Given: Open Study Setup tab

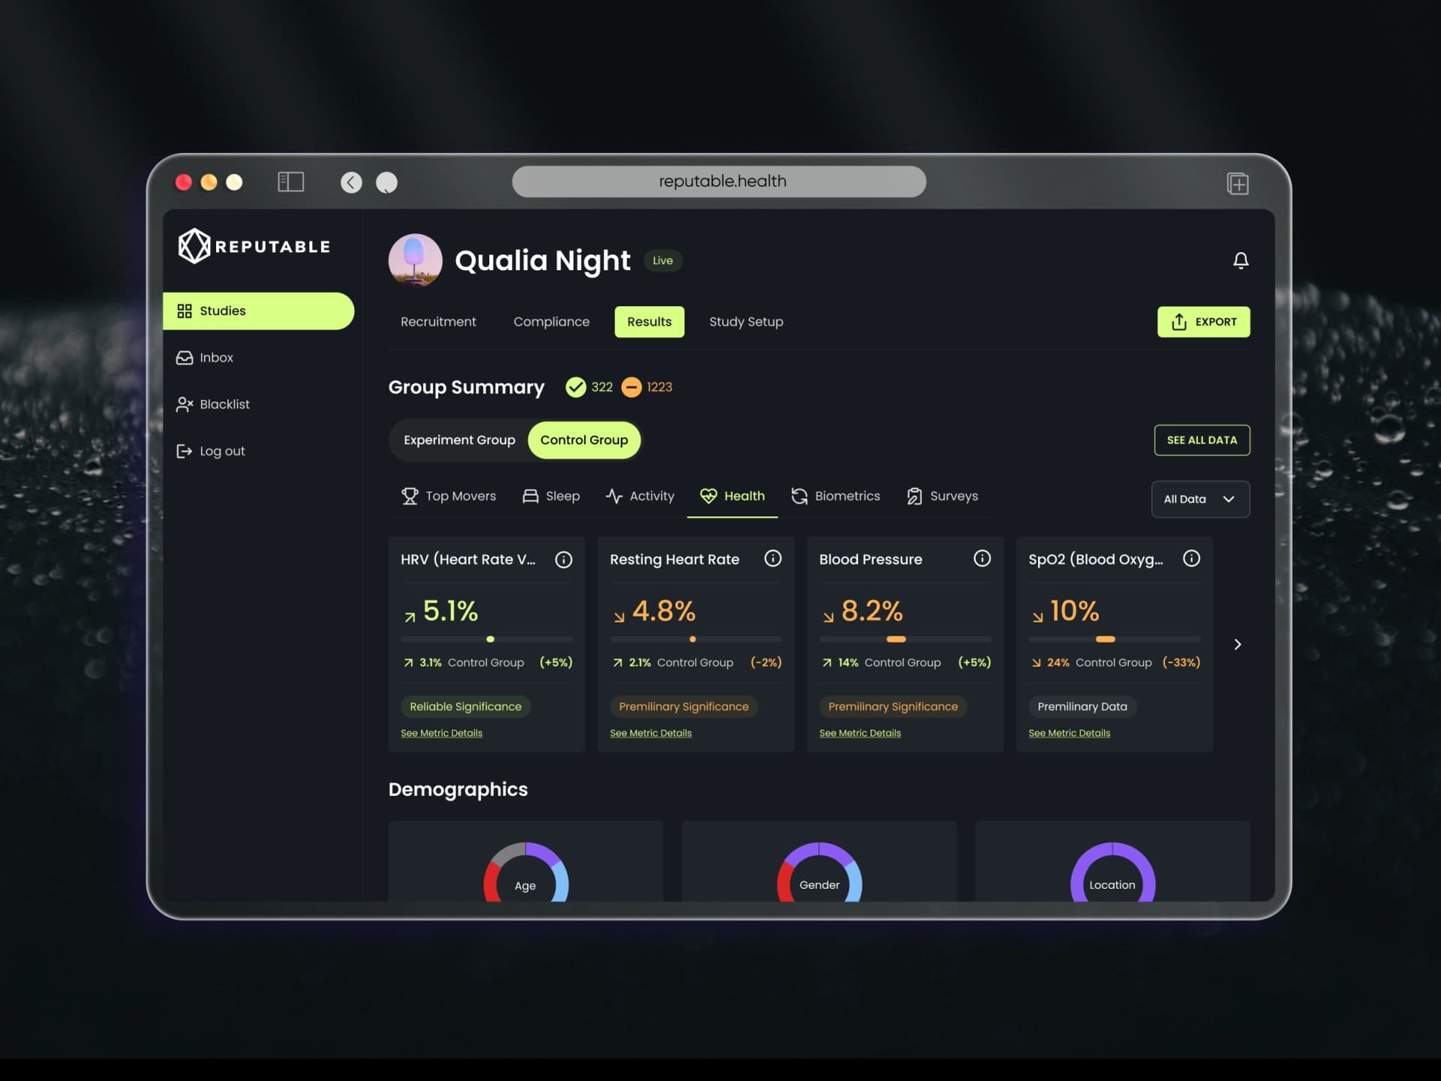Looking at the screenshot, I should pos(746,322).
